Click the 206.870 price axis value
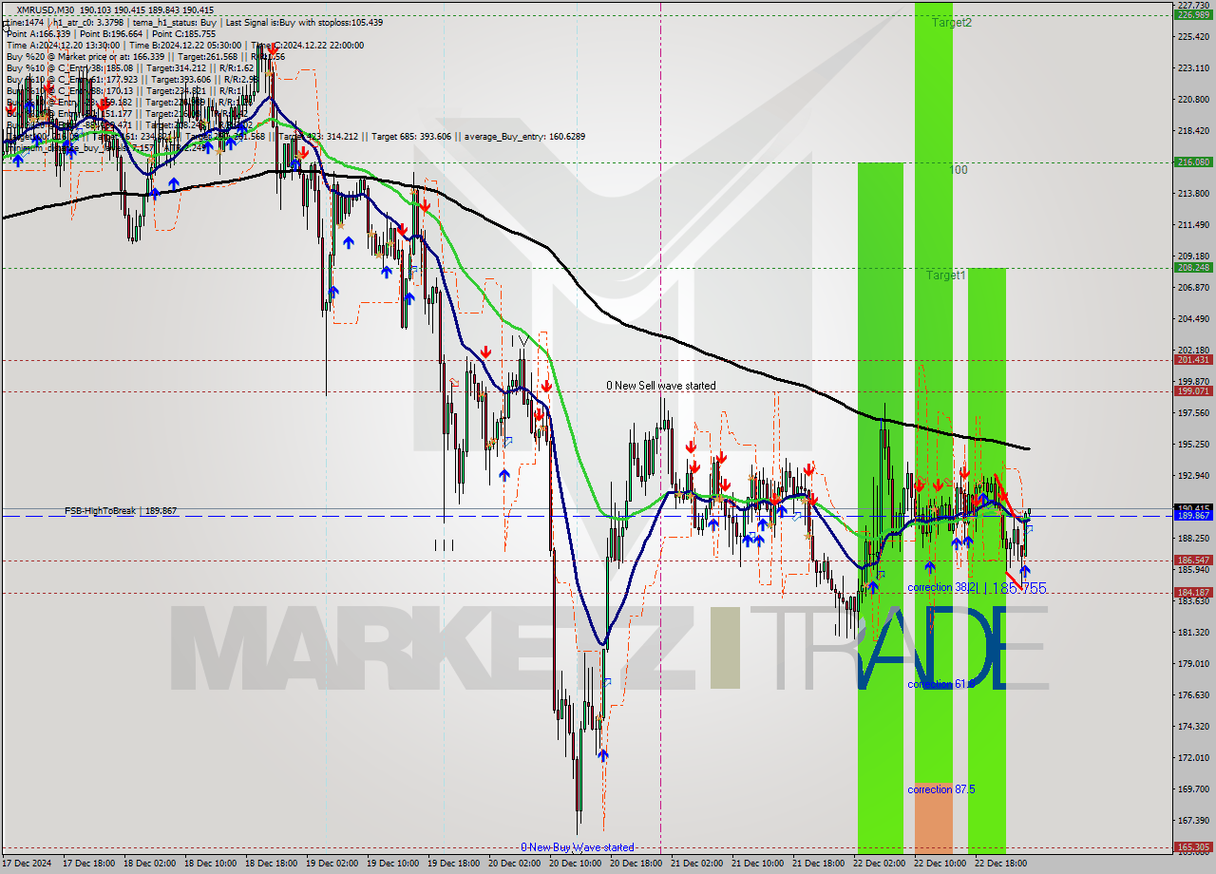The width and height of the screenshot is (1216, 874). click(1193, 288)
